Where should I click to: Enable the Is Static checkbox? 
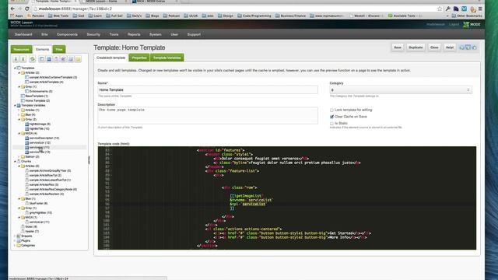tap(331, 124)
